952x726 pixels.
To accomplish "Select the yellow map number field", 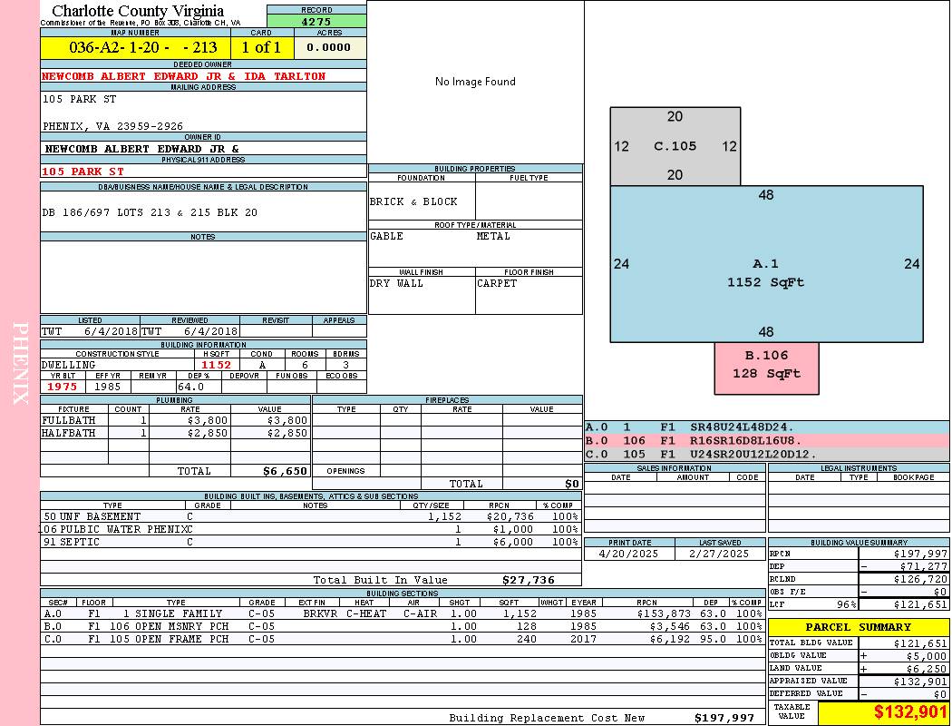I will pyautogui.click(x=135, y=47).
